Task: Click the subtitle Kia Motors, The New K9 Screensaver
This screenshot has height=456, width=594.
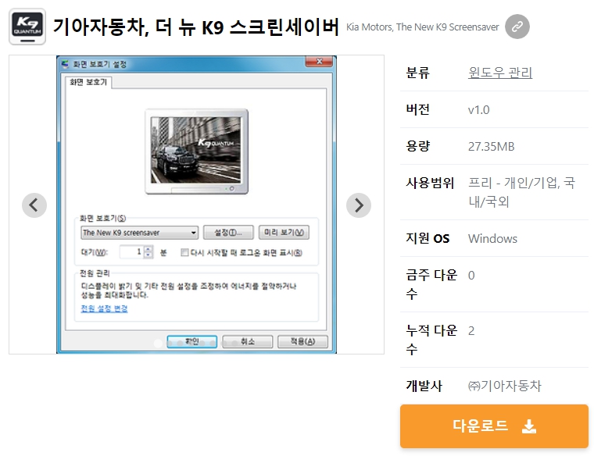Action: pyautogui.click(x=422, y=27)
